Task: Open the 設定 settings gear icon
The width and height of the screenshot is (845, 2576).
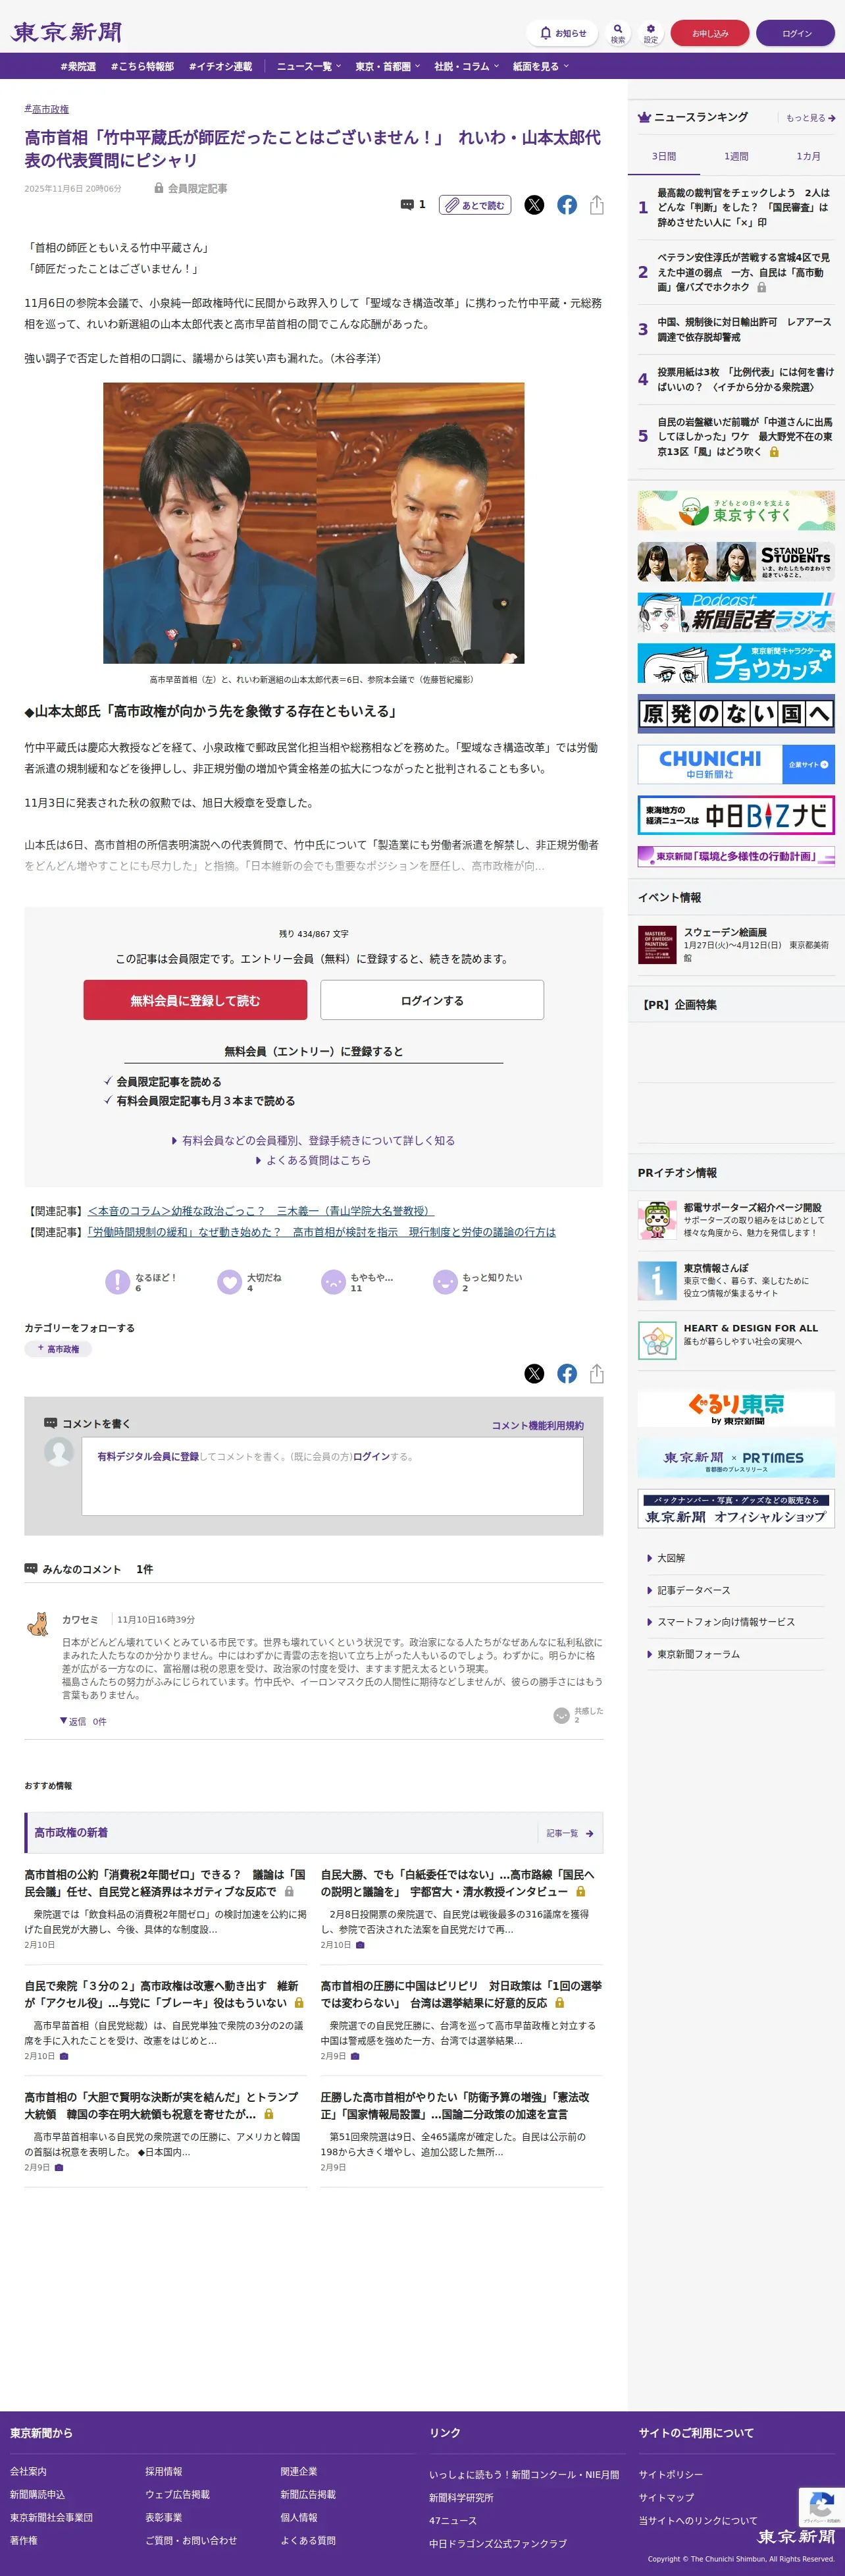Action: (651, 33)
